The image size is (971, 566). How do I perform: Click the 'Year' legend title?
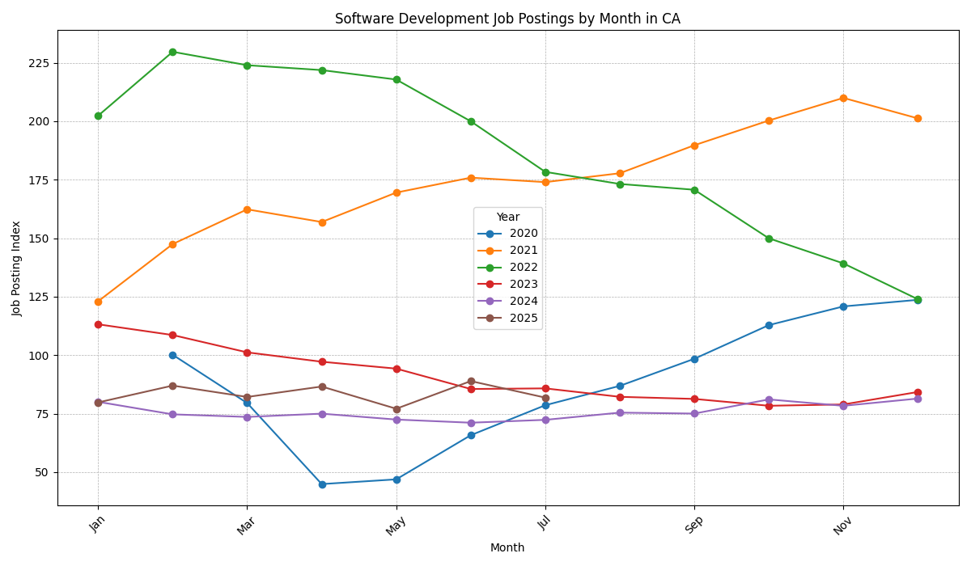click(507, 218)
